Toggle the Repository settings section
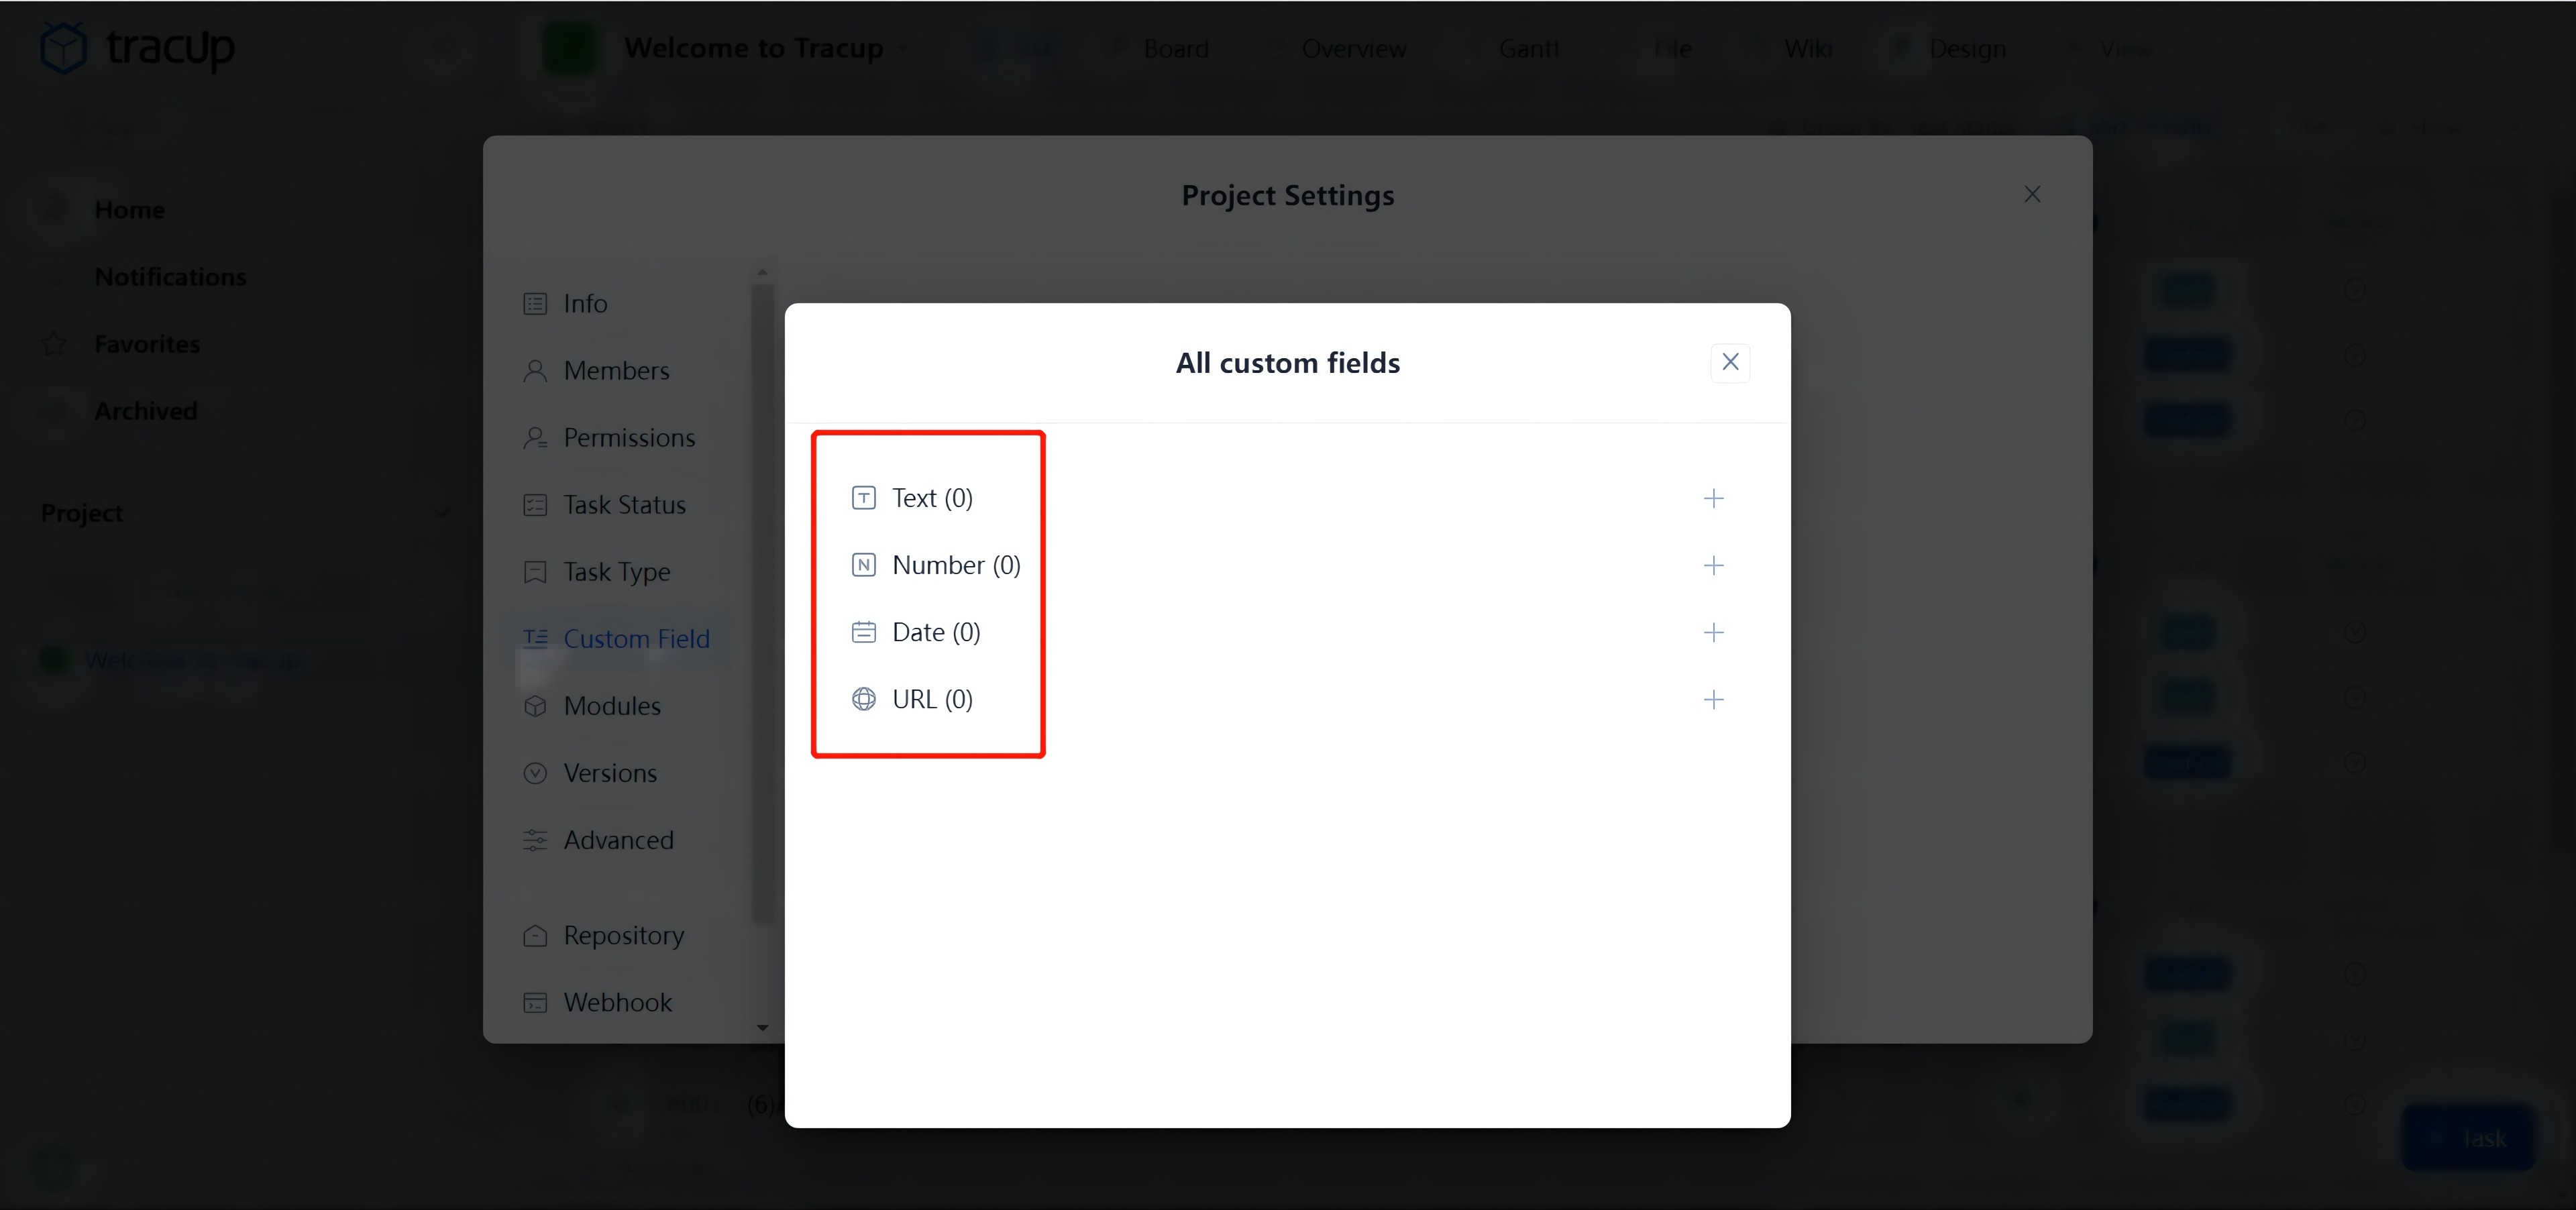The image size is (2576, 1210). tap(625, 934)
